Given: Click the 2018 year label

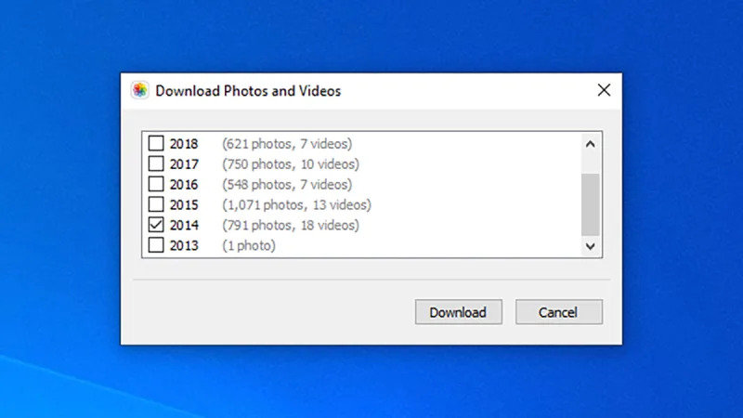Looking at the screenshot, I should tap(184, 144).
